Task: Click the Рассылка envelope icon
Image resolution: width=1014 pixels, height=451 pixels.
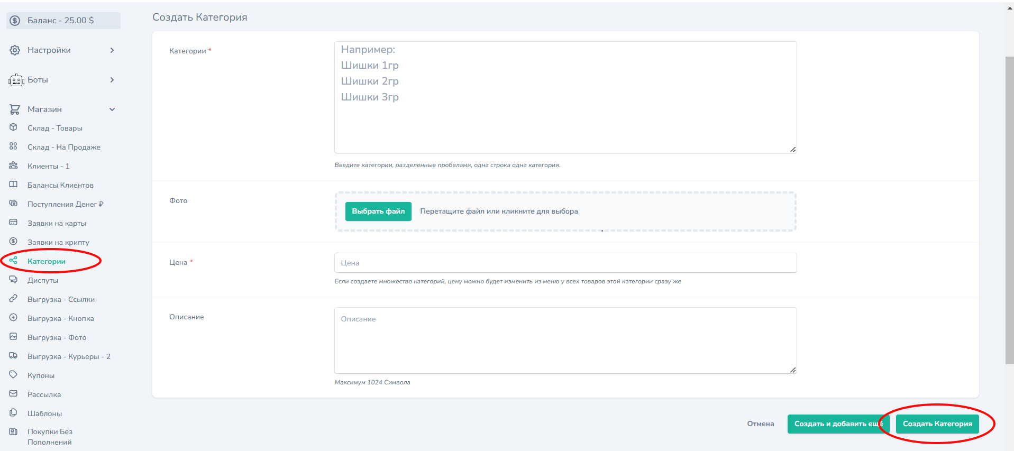Action: click(x=13, y=394)
